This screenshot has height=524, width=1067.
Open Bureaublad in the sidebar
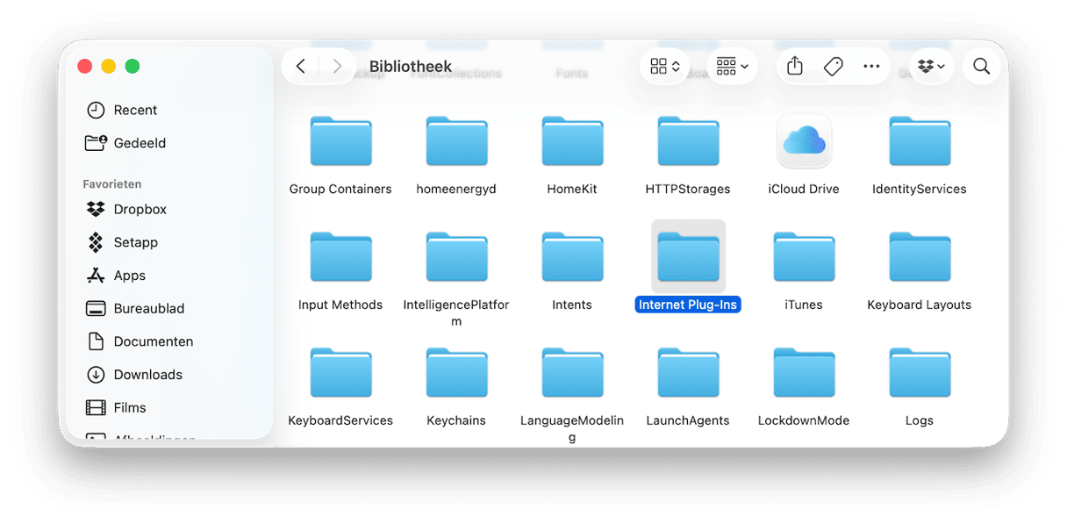click(x=135, y=309)
